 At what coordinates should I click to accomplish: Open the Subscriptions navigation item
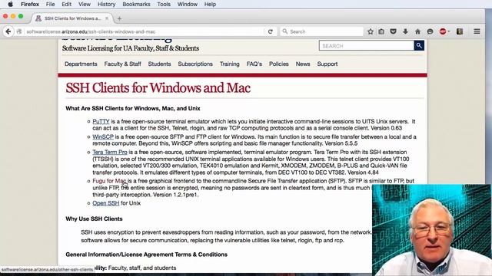click(195, 64)
